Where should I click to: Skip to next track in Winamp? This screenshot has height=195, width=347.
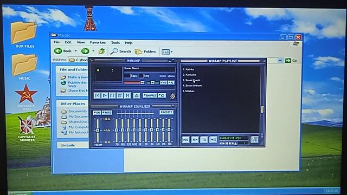click(x=127, y=95)
